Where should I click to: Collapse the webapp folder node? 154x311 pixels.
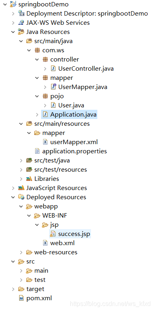coord(21,206)
